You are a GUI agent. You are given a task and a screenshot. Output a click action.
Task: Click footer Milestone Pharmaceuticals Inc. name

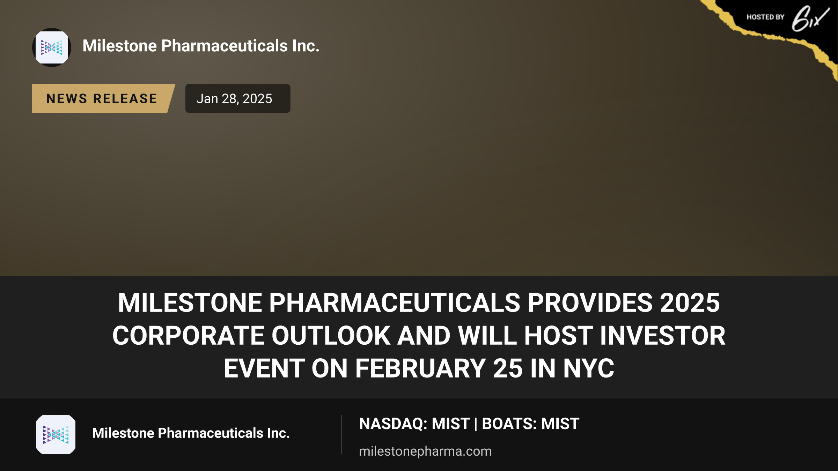[x=191, y=433]
